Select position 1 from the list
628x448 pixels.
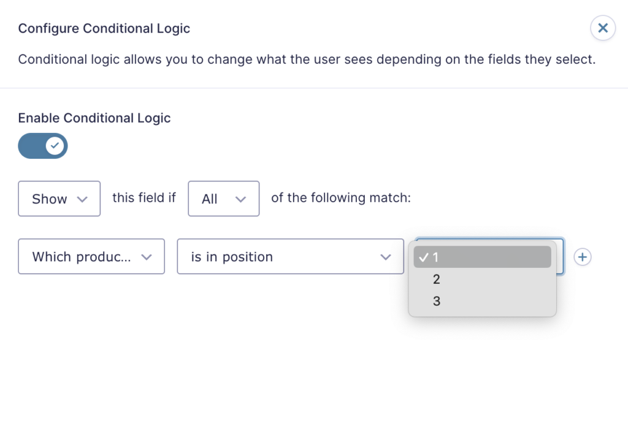(482, 258)
